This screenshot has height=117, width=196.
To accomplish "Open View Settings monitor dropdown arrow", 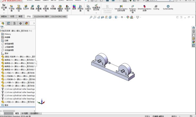I will pyautogui.click(x=140, y=17).
